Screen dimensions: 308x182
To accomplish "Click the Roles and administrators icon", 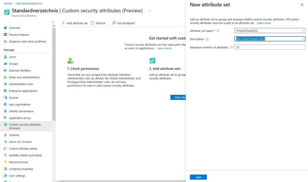I will (x=5, y=77).
